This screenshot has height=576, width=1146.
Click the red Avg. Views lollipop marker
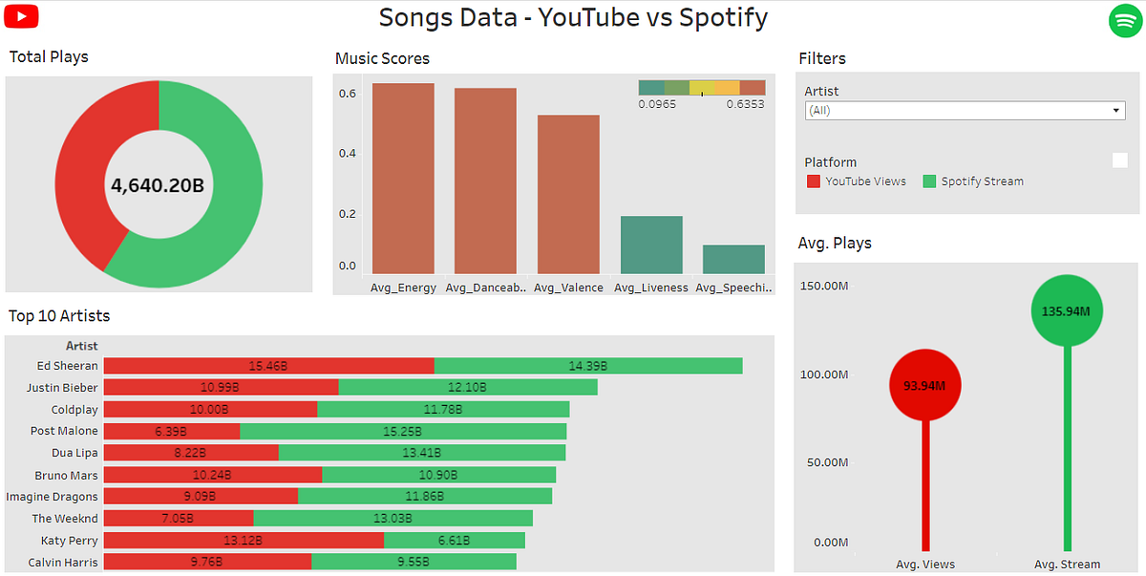(x=924, y=384)
